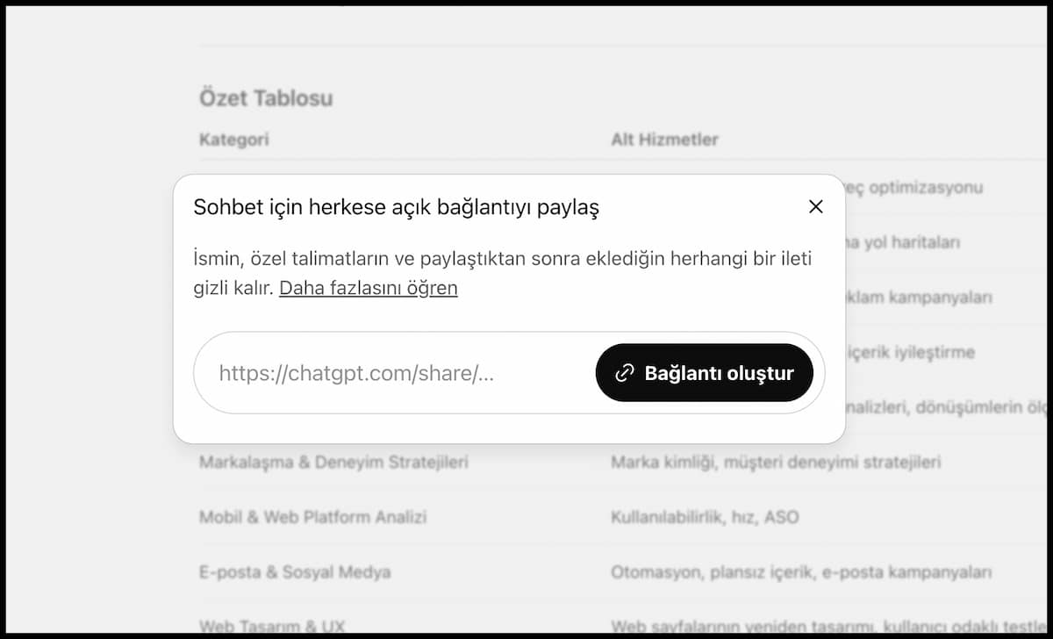Click the E-posta & Sosyal Medya row

point(295,572)
